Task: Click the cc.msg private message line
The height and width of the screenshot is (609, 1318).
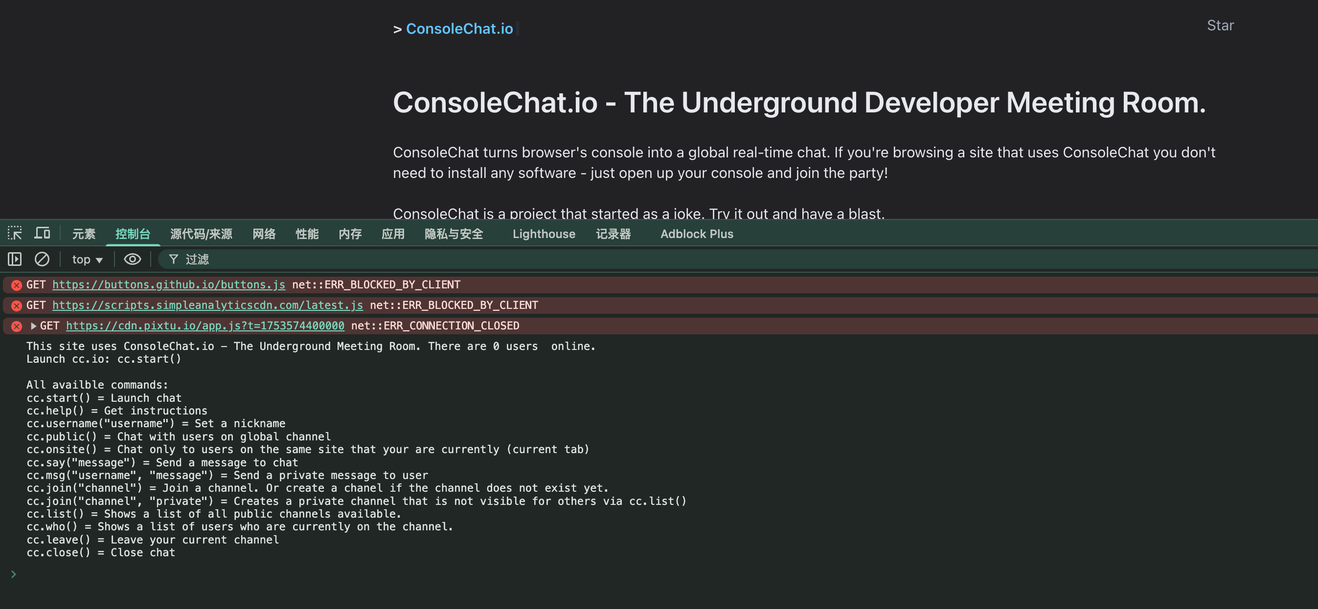Action: [x=227, y=476]
